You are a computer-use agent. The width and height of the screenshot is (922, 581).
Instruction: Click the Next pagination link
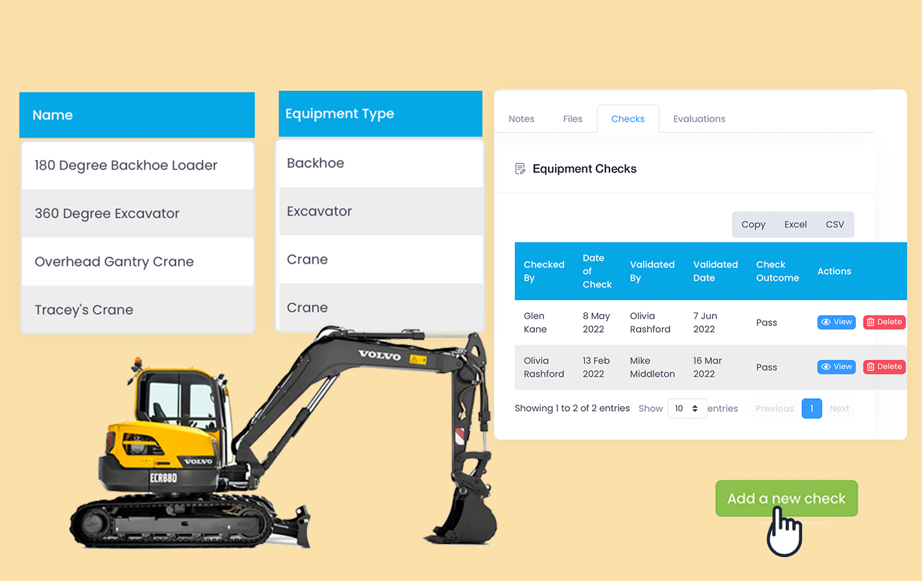coord(839,408)
